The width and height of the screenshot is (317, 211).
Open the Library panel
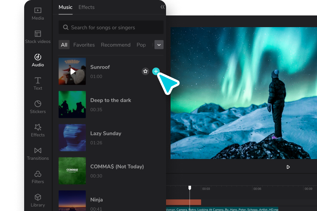click(x=38, y=200)
